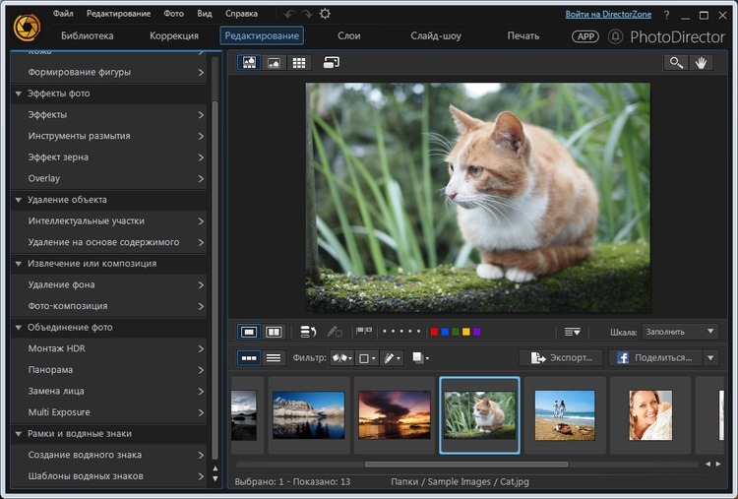Switch to the Коррекция tab
Screen dimensions: 738x499
pyautogui.click(x=174, y=35)
